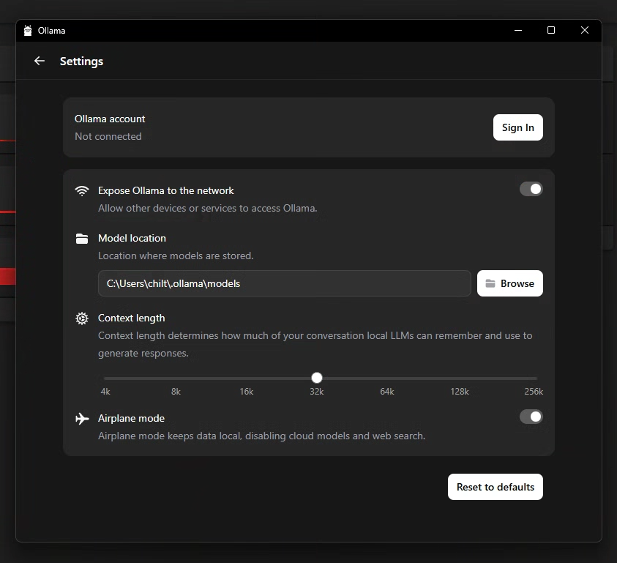617x563 pixels.
Task: Select the 8k context length mark
Action: tap(176, 379)
